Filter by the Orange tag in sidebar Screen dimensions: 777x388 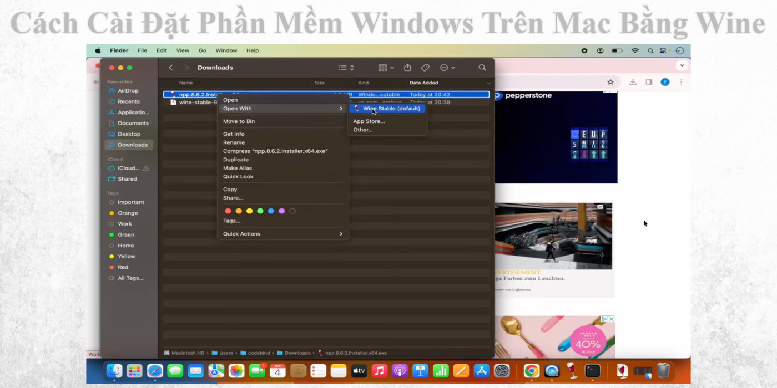pos(128,213)
